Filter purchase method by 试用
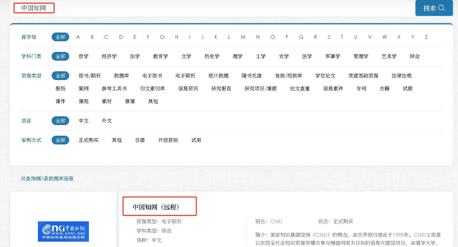Image resolution: width=458 pixels, height=247 pixels. click(x=196, y=140)
